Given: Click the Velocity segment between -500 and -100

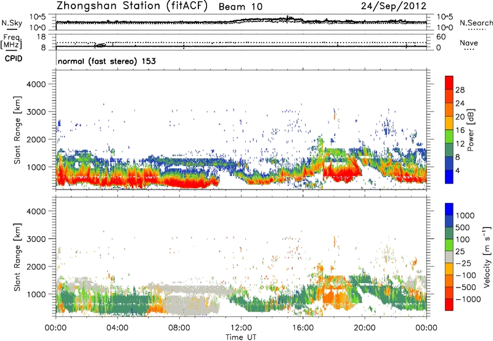Looking at the screenshot, I should coord(449,281).
